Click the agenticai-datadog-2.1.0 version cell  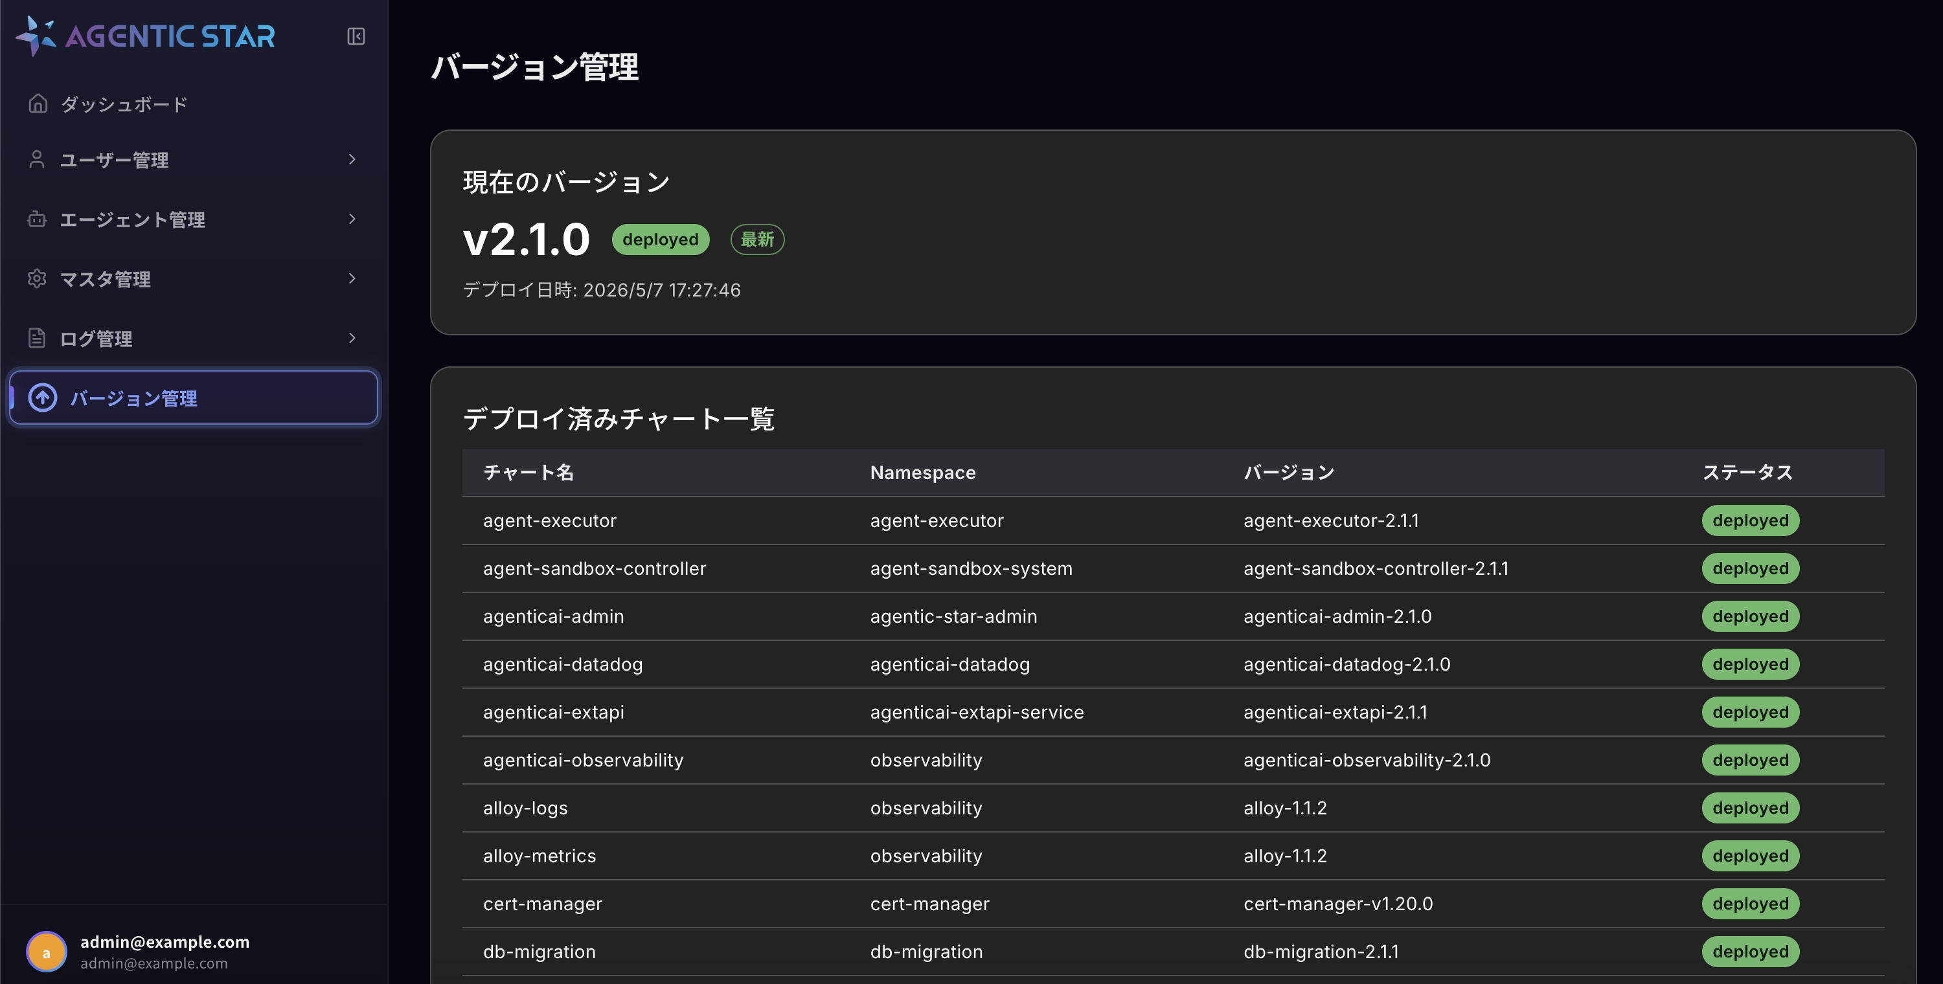pos(1346,664)
